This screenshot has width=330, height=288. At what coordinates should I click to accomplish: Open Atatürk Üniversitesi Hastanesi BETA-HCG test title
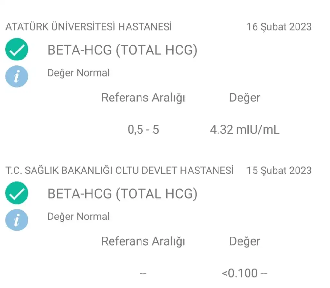point(122,50)
